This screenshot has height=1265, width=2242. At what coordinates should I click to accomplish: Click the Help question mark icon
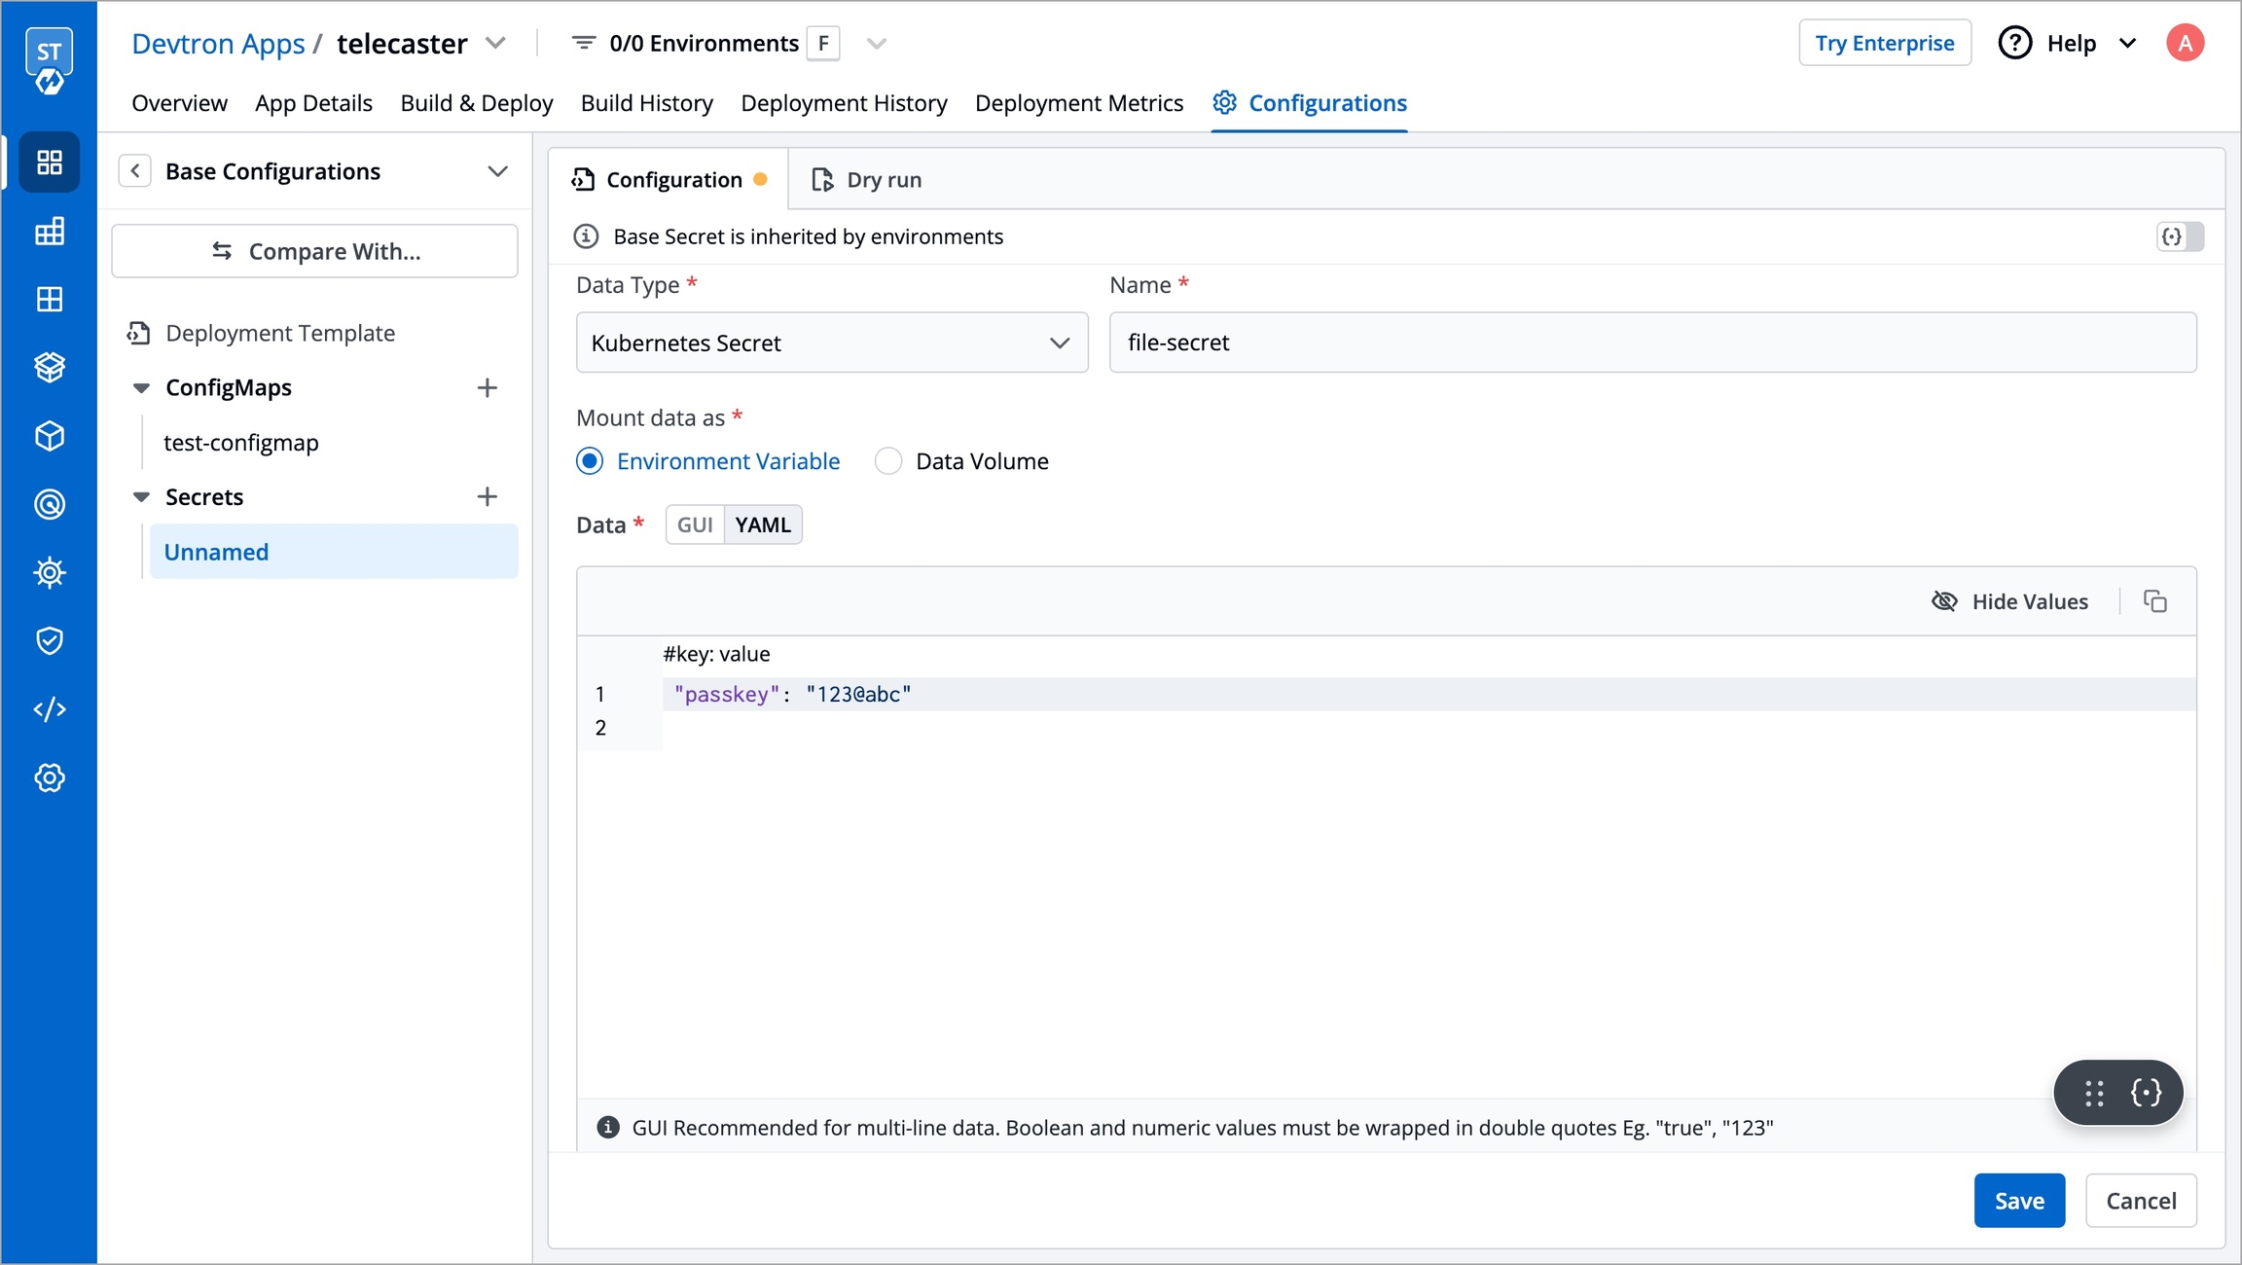2014,43
